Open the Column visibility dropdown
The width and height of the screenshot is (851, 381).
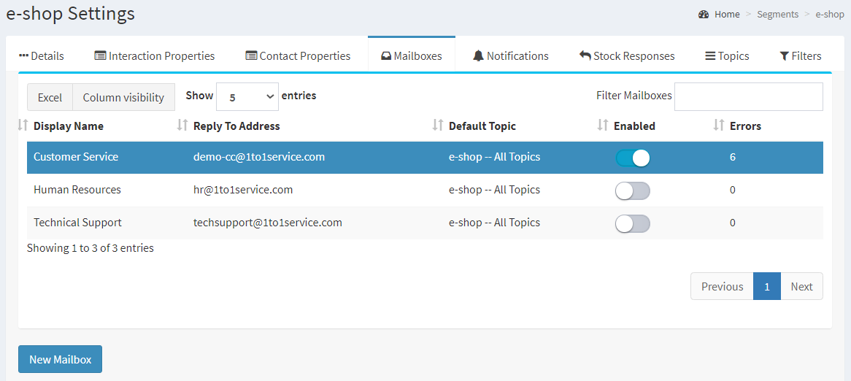coord(123,97)
